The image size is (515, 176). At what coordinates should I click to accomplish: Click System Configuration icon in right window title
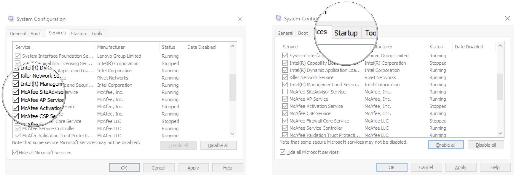(278, 18)
